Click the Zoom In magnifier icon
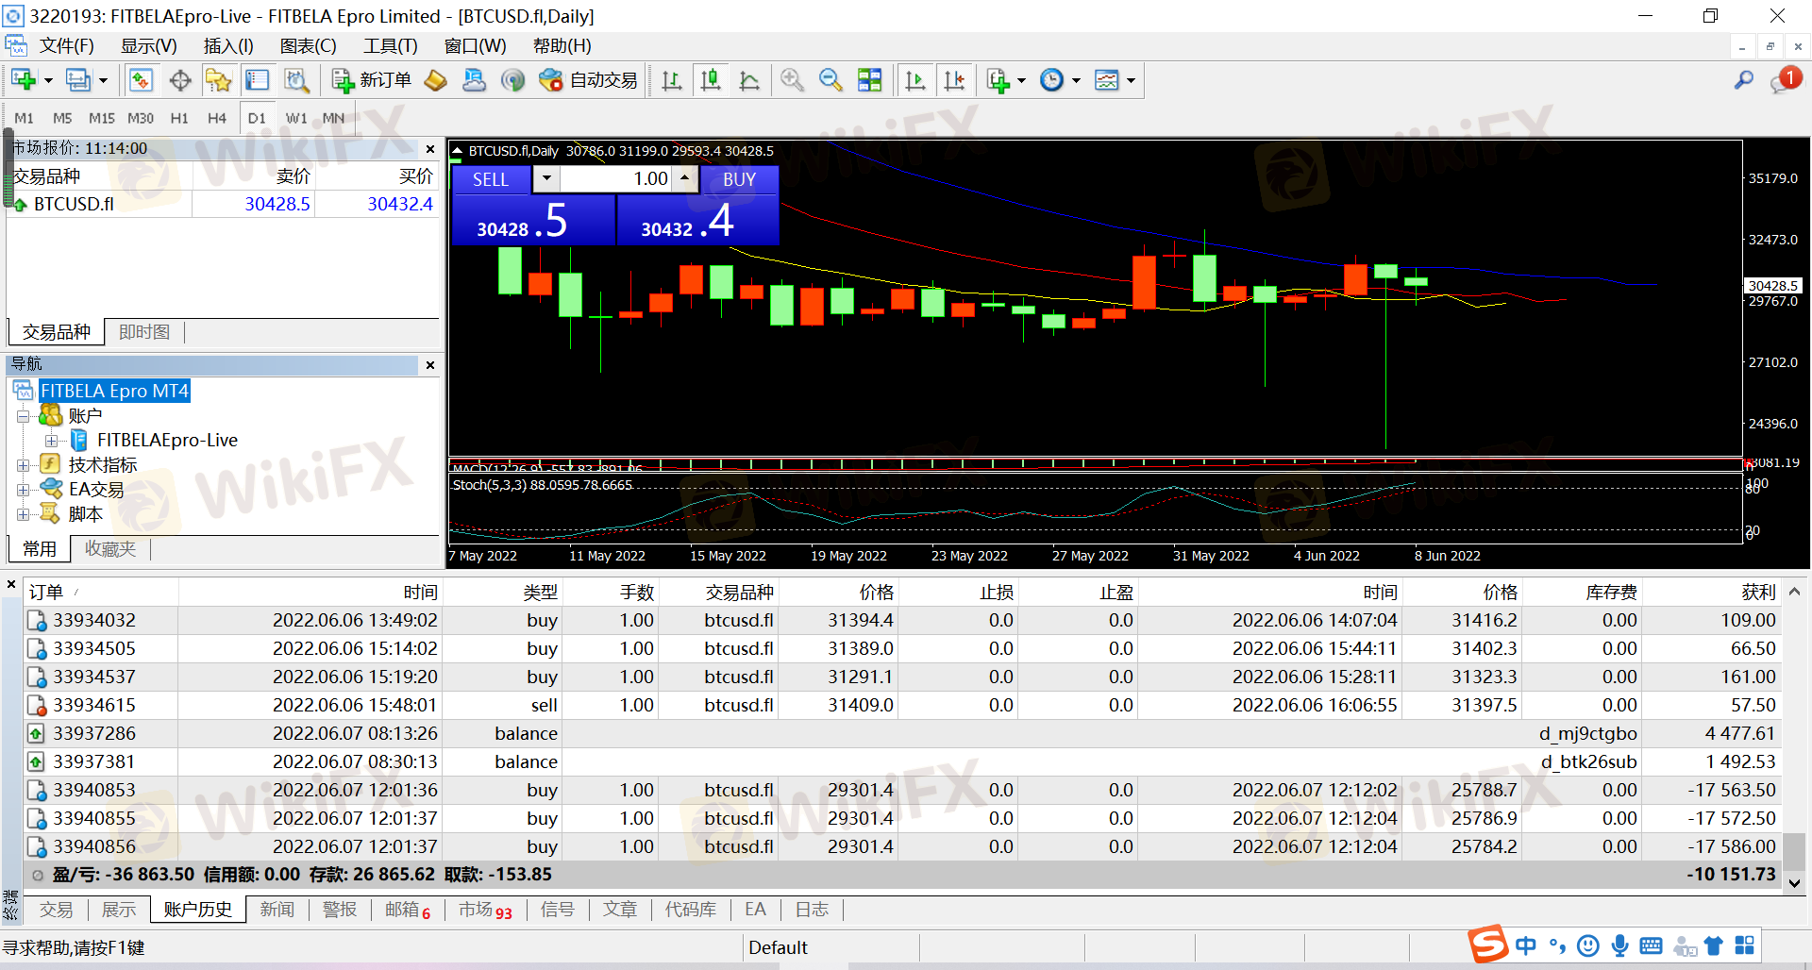Viewport: 1812px width, 970px height. (x=792, y=81)
